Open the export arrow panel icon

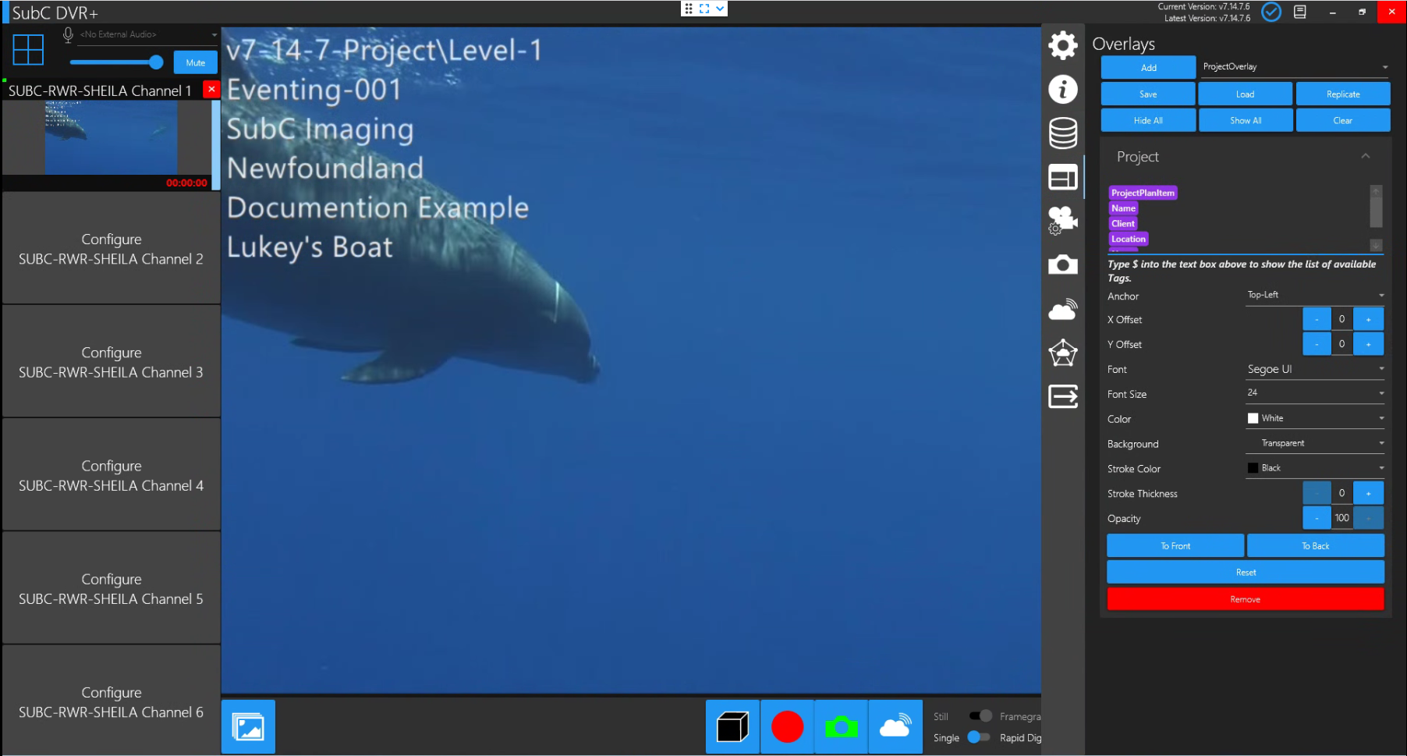click(x=1062, y=396)
